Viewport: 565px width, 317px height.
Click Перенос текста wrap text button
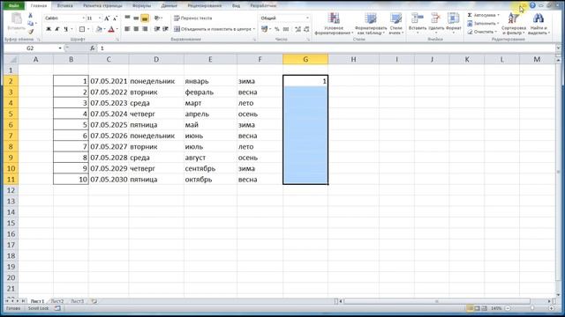pos(193,18)
